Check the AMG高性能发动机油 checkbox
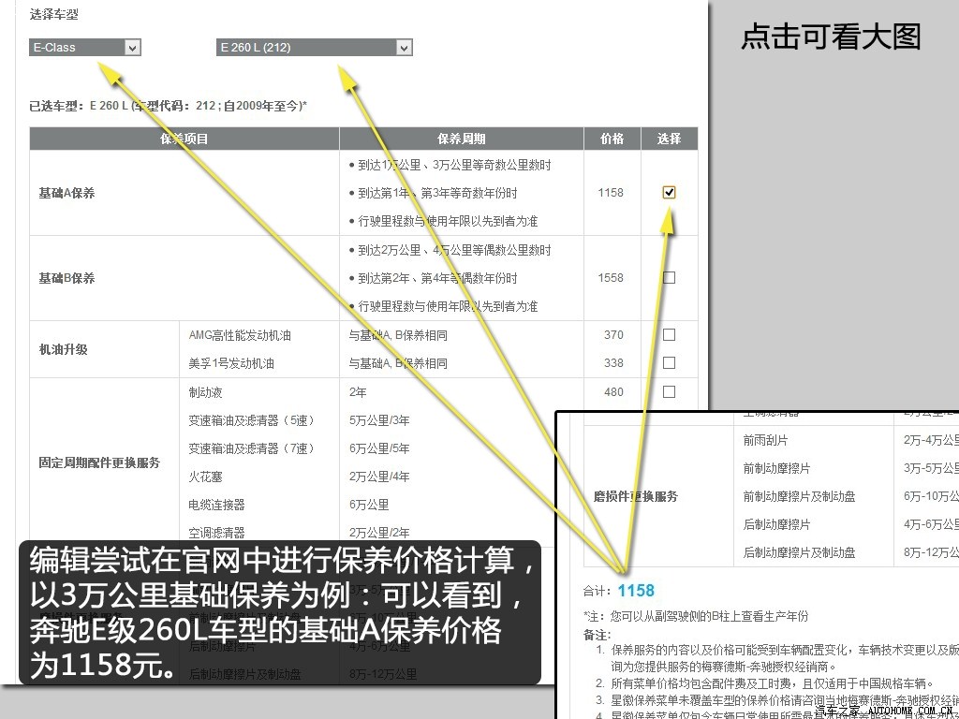 coord(669,334)
